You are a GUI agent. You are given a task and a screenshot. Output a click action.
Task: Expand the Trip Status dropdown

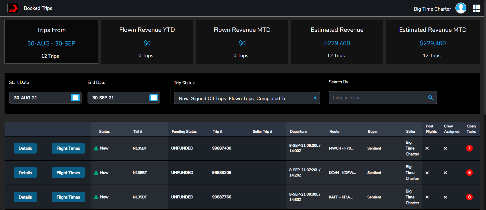point(315,98)
